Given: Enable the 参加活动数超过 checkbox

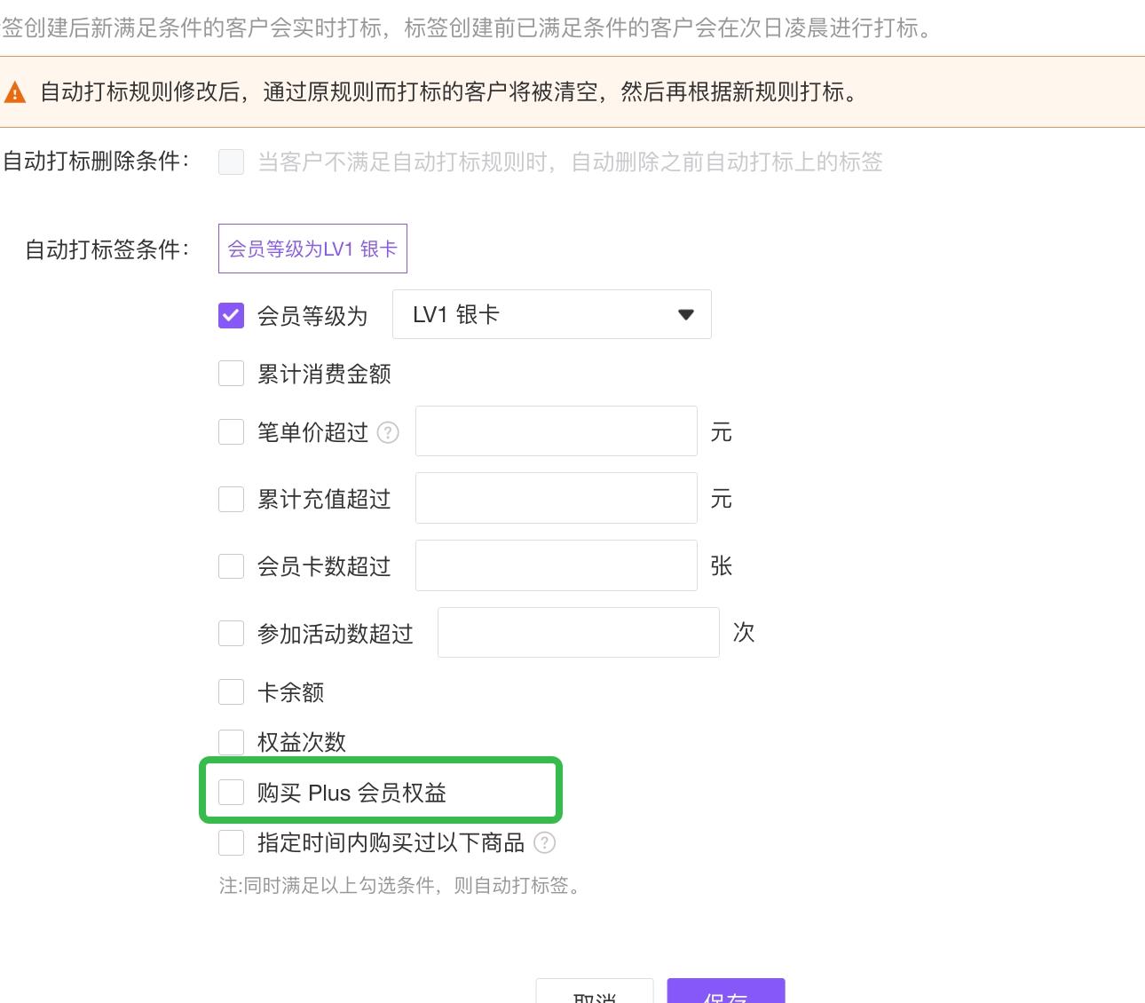Looking at the screenshot, I should pyautogui.click(x=231, y=634).
